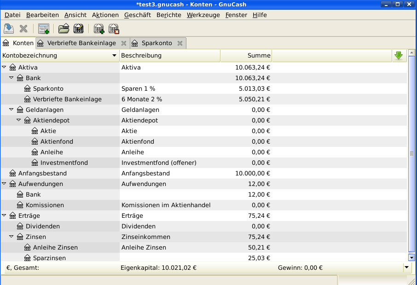Screen dimensions: 417x285
Task: Click the New account toolbar icon
Action: (x=99, y=29)
